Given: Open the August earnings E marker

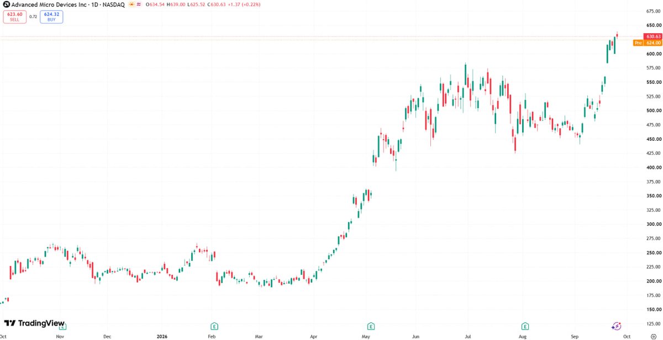Looking at the screenshot, I should coord(525,326).
